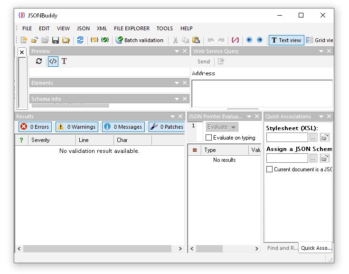349x274 pixels.
Task: Toggle the 0 Errors filter button
Action: point(35,127)
